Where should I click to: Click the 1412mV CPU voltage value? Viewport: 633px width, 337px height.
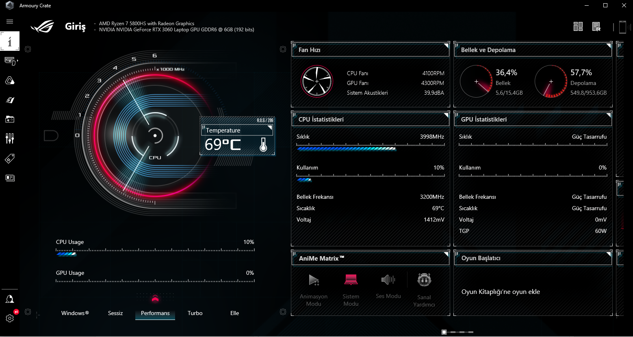[x=434, y=220]
